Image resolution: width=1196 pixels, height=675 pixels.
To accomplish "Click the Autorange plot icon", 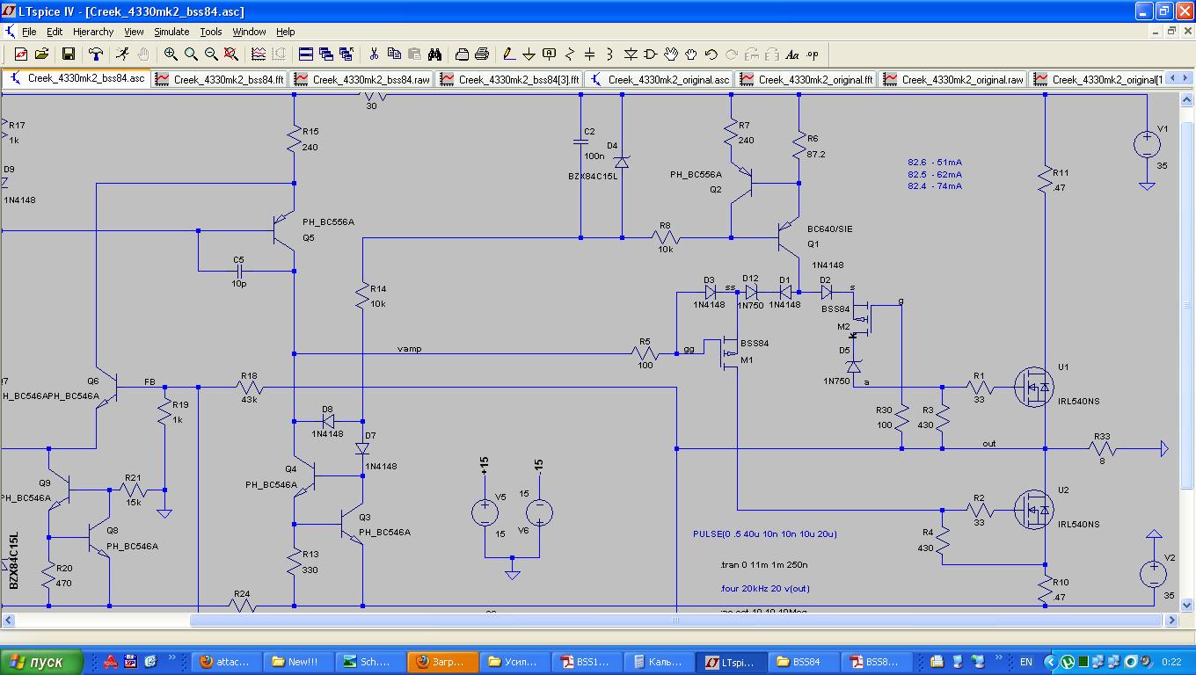I will click(x=259, y=54).
